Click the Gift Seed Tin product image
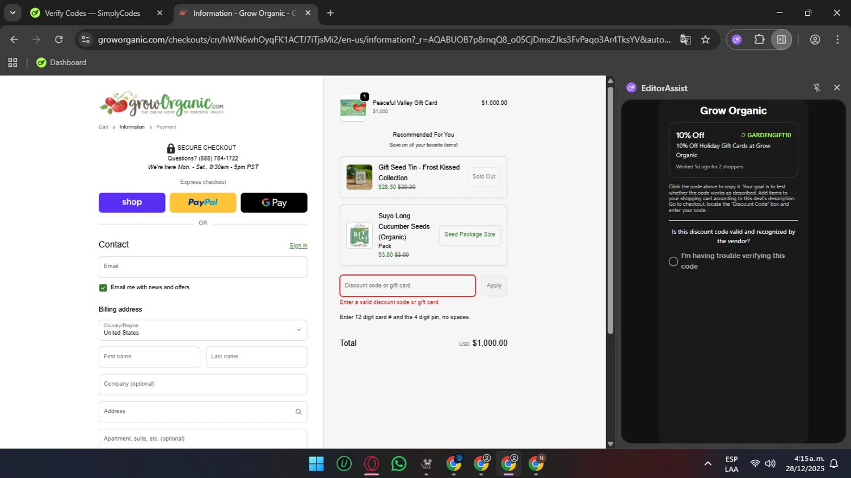The height and width of the screenshot is (478, 851). pos(360,177)
